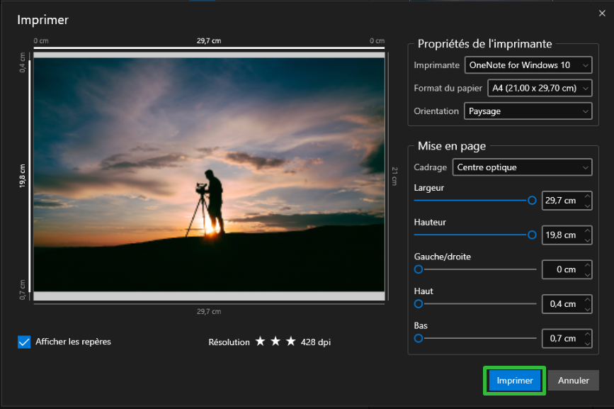Image resolution: width=614 pixels, height=409 pixels.
Task: Increase Hauteur with the up arrow
Action: pyautogui.click(x=587, y=230)
